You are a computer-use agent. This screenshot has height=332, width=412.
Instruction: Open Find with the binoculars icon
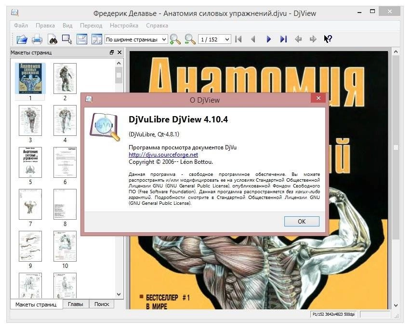(x=53, y=40)
